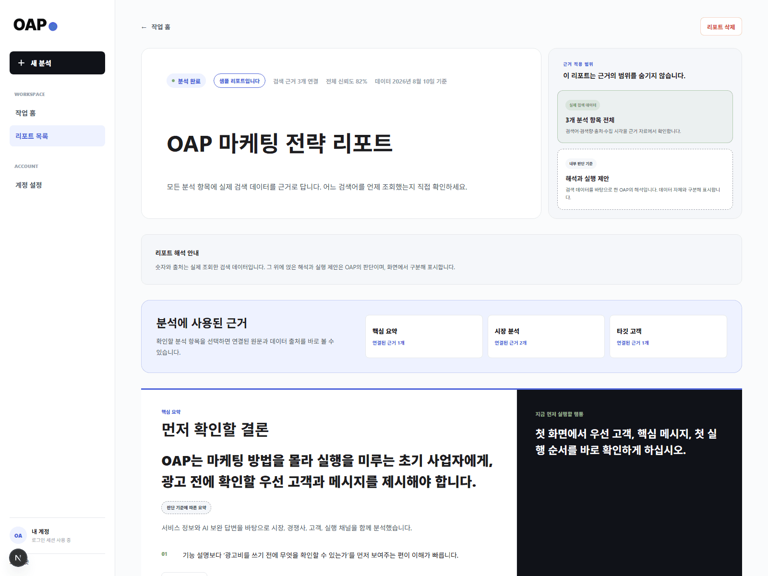Select 리포트 목록 in the sidebar
768x576 pixels.
click(x=57, y=136)
